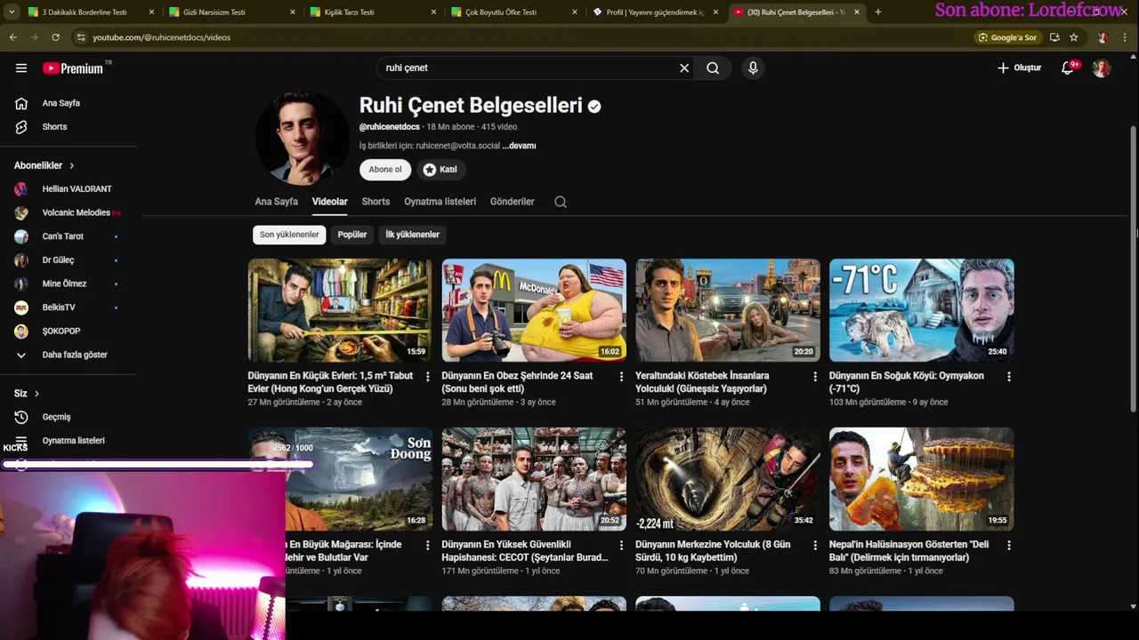Select the İlk yüklenenler filter chip
Image resolution: width=1139 pixels, height=640 pixels.
point(412,235)
